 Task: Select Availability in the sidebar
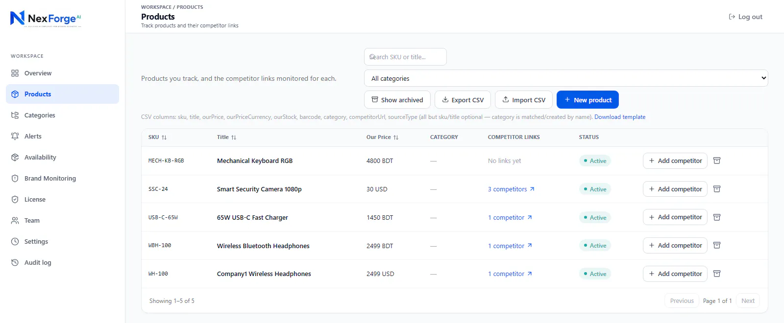coord(62,158)
